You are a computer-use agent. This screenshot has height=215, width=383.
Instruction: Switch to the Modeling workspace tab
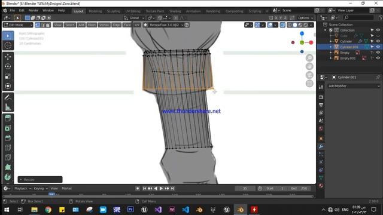(95, 11)
